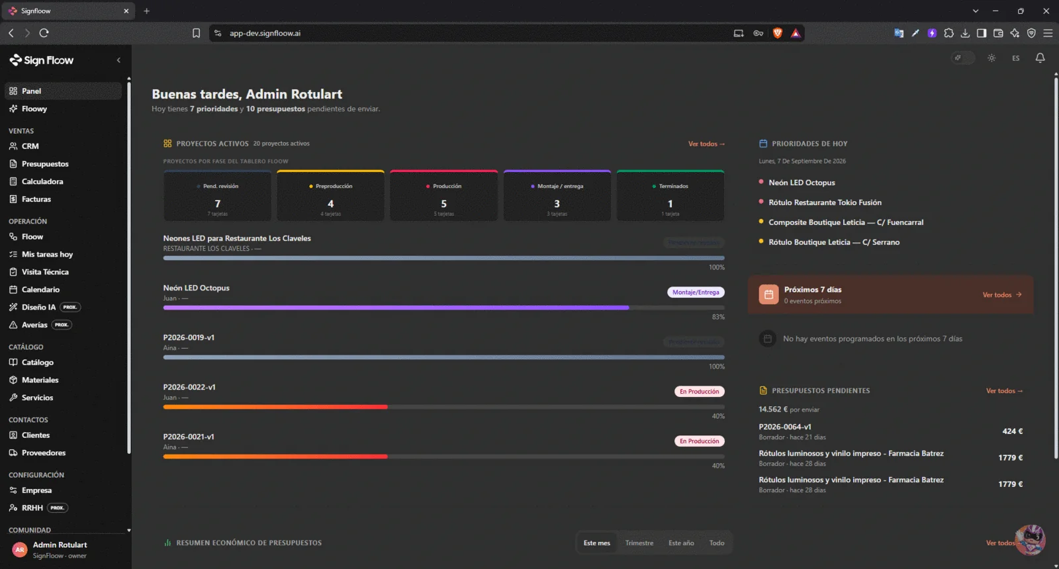Reload the page in the browser
The height and width of the screenshot is (569, 1059).
click(x=44, y=33)
